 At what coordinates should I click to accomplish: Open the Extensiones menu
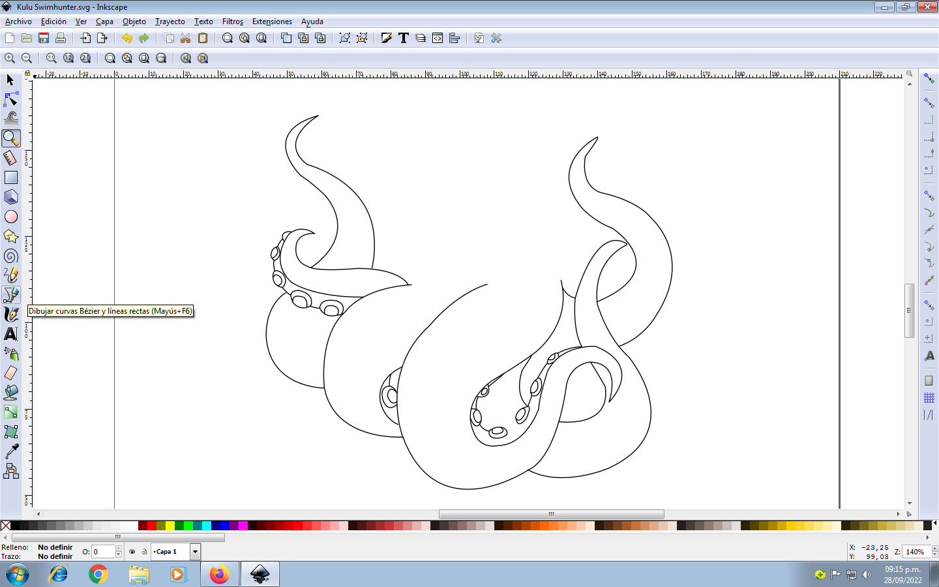click(272, 22)
